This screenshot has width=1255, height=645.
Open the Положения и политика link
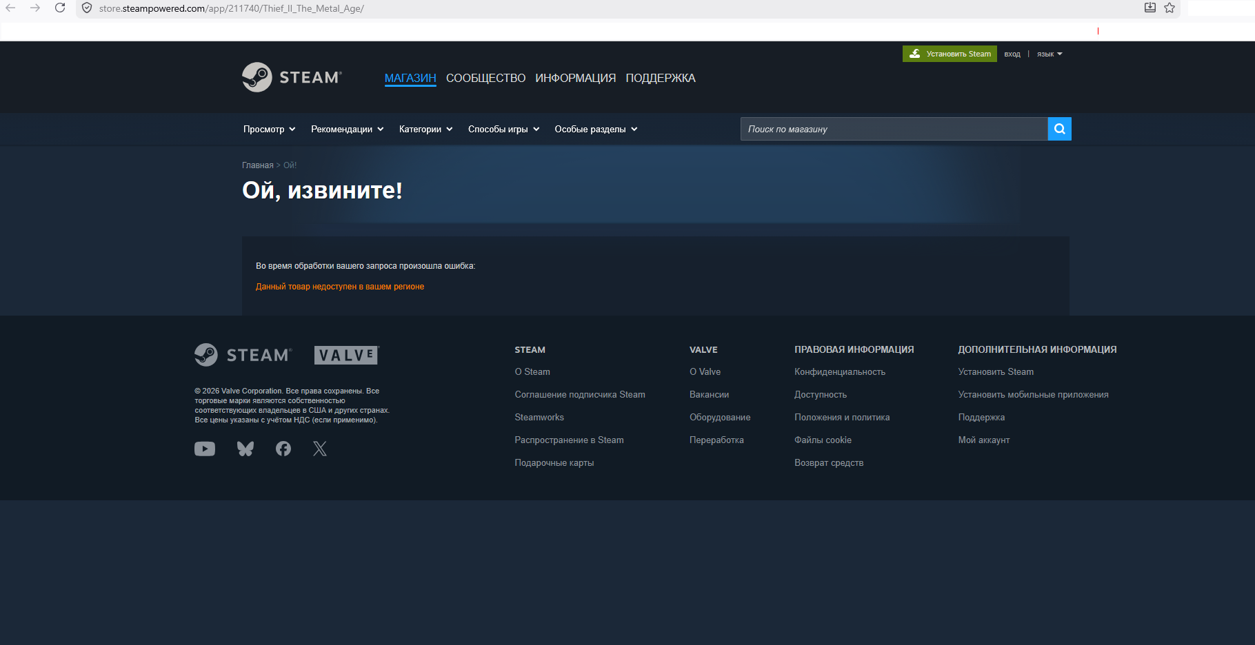tap(842, 417)
